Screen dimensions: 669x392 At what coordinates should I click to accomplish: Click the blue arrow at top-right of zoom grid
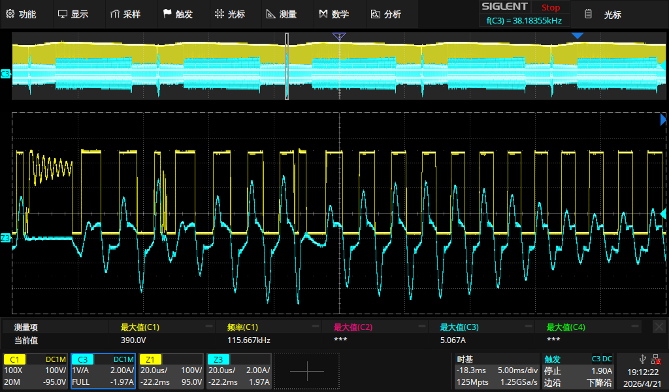[663, 119]
